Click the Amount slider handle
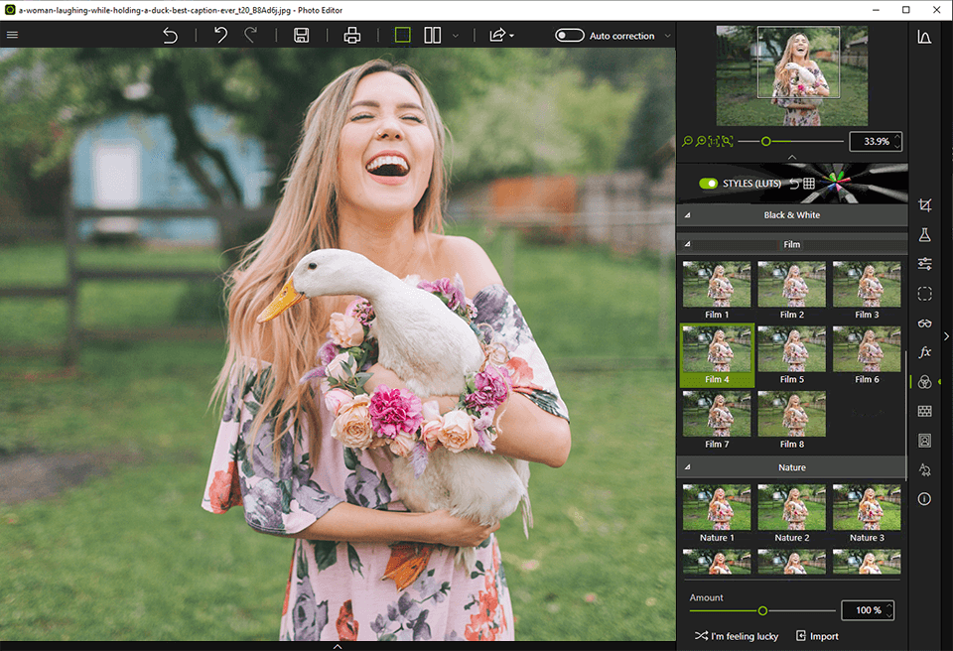The width and height of the screenshot is (953, 651). [762, 610]
